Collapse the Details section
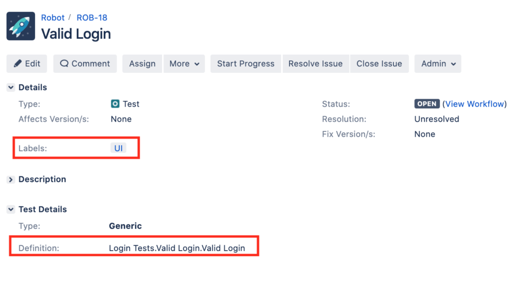The image size is (532, 281). click(11, 87)
